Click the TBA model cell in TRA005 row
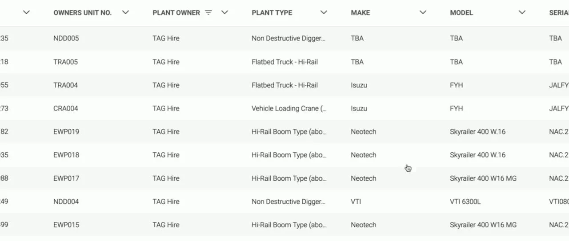 [x=456, y=62]
